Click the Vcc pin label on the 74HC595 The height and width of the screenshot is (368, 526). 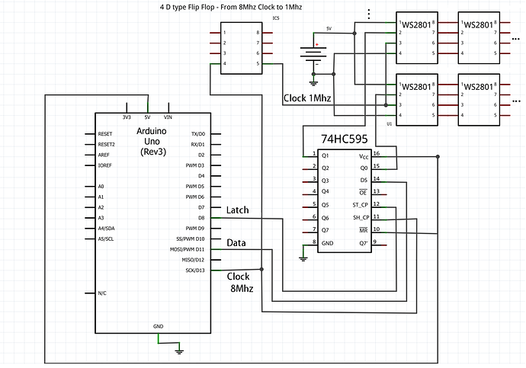(x=364, y=156)
